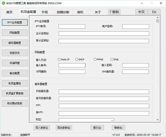
Task: Click the 子网掩码 input field
Action: pos(72,72)
